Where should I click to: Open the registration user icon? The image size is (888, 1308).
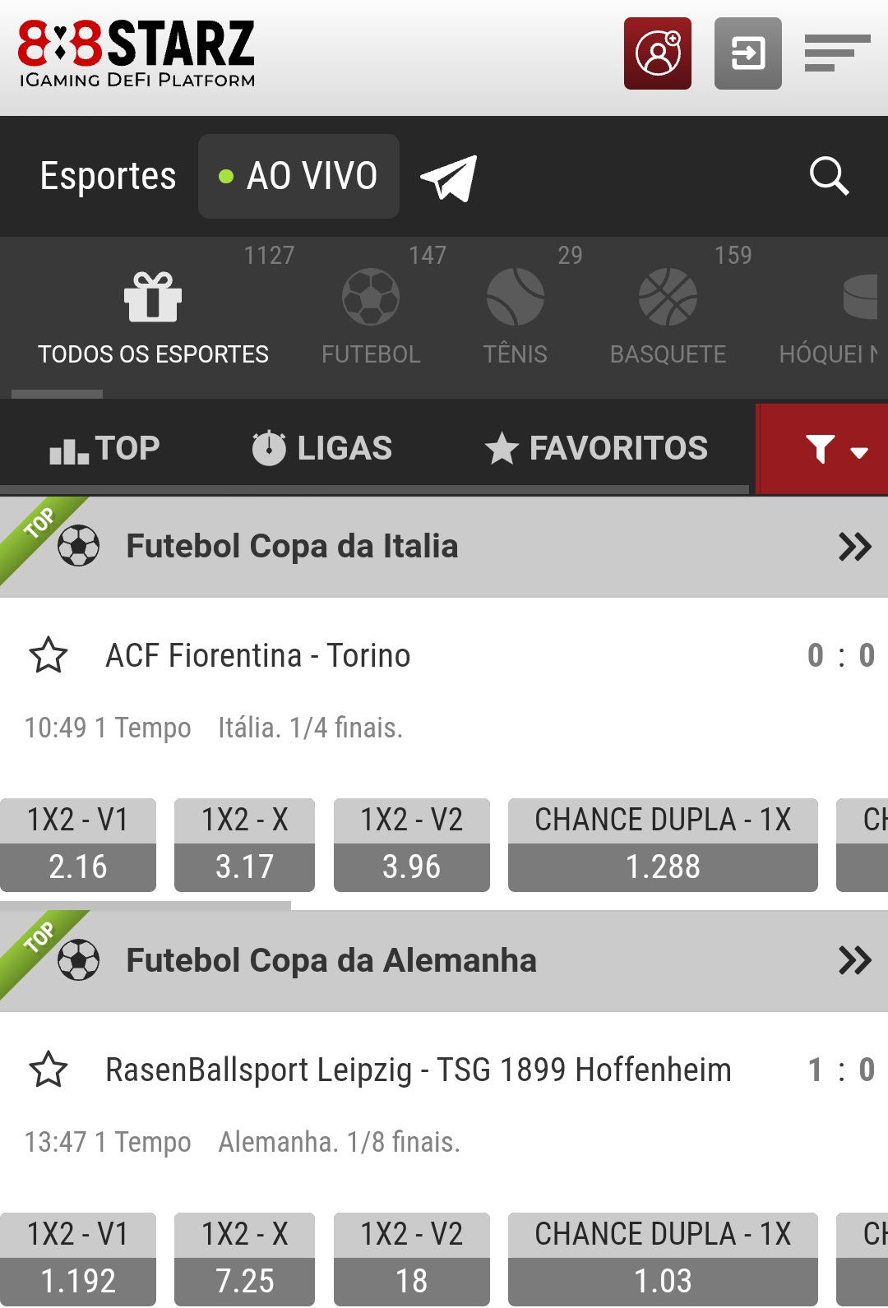(x=657, y=53)
